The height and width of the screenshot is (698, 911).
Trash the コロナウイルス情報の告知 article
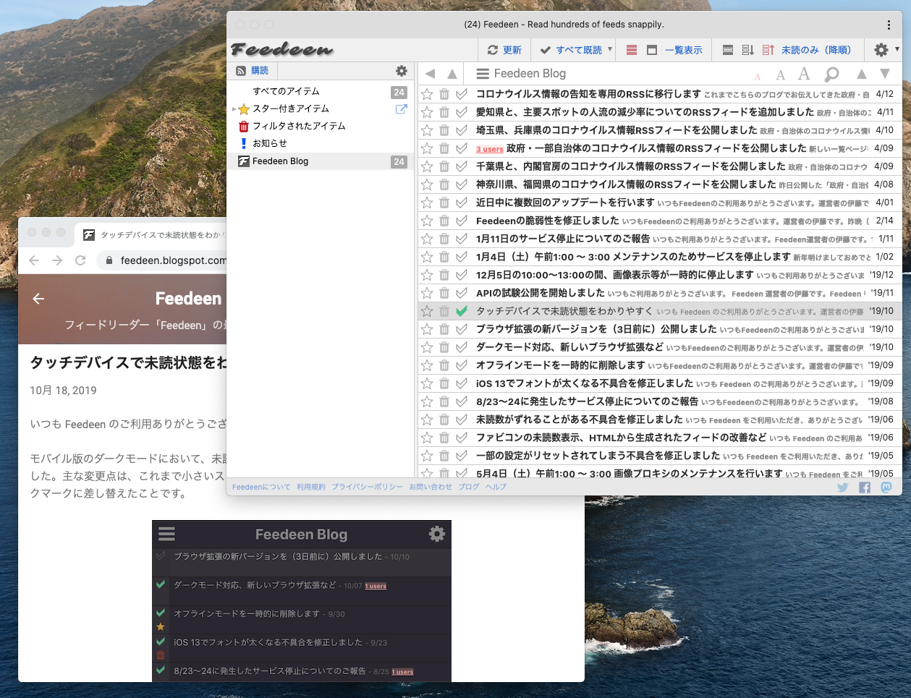pos(444,94)
